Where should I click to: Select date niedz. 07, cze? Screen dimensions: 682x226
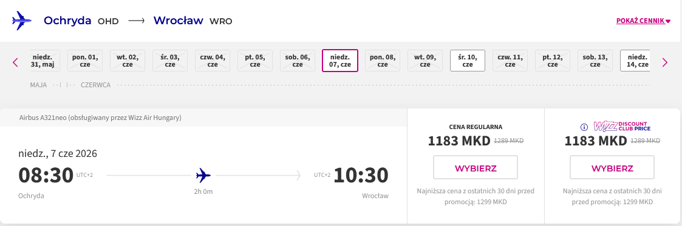pos(339,61)
